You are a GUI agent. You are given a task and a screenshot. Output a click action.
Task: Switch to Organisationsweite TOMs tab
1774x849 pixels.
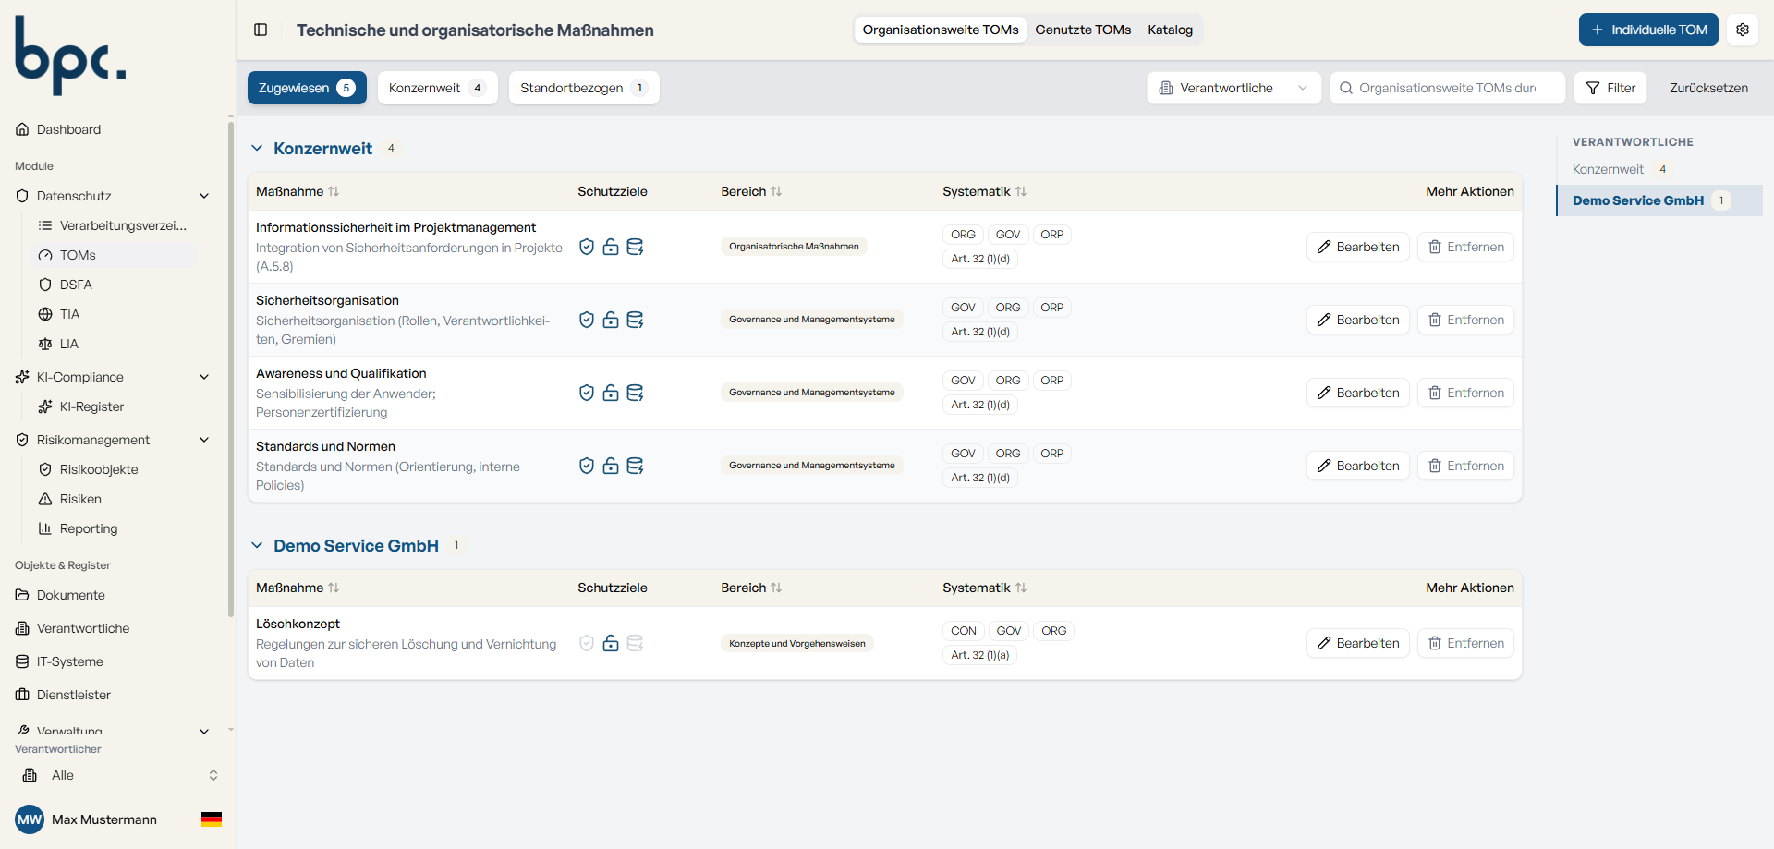[941, 30]
